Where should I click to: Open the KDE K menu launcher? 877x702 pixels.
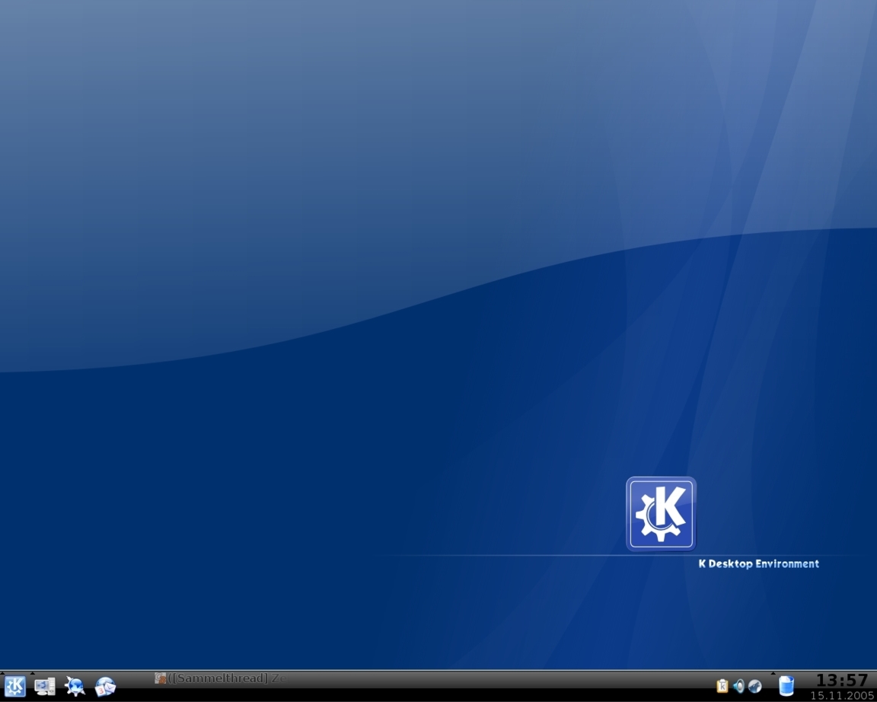(15, 686)
